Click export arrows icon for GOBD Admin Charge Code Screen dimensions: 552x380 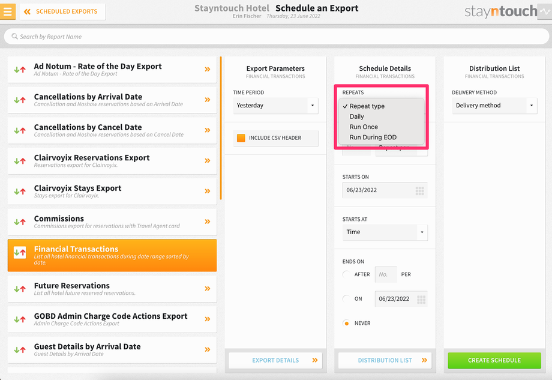(x=20, y=319)
